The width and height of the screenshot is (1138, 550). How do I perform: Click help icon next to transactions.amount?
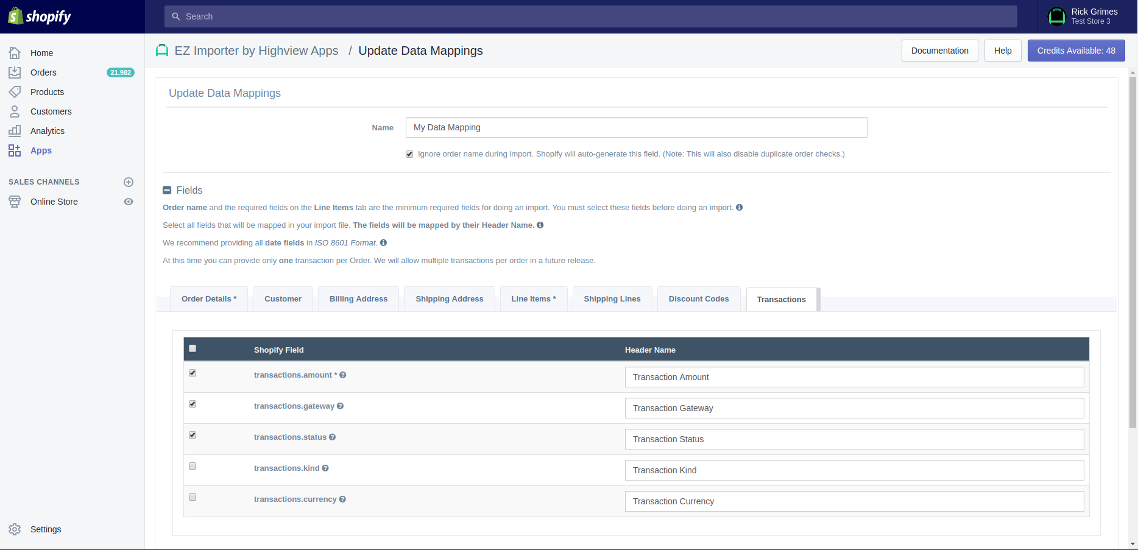click(343, 375)
